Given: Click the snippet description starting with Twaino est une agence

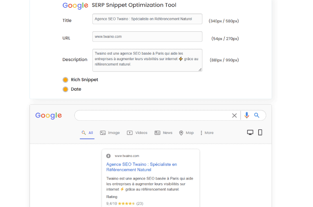Looking at the screenshot, I should [x=150, y=184].
